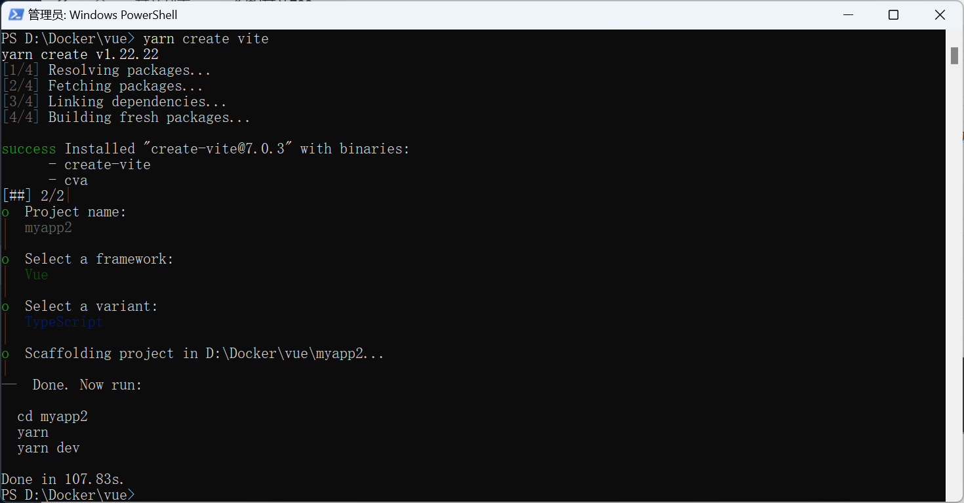The width and height of the screenshot is (964, 503).
Task: Click the blue 'TypeScript' variant answer
Action: pos(64,322)
